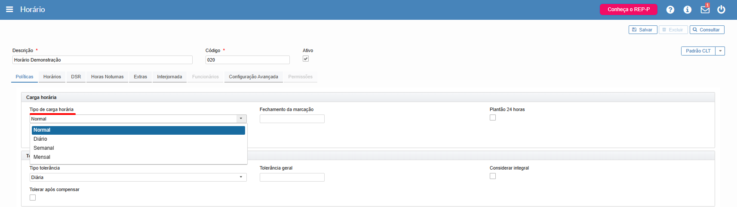Expand the Padrão CLT dropdown arrow
This screenshot has height=207, width=737.
click(720, 51)
